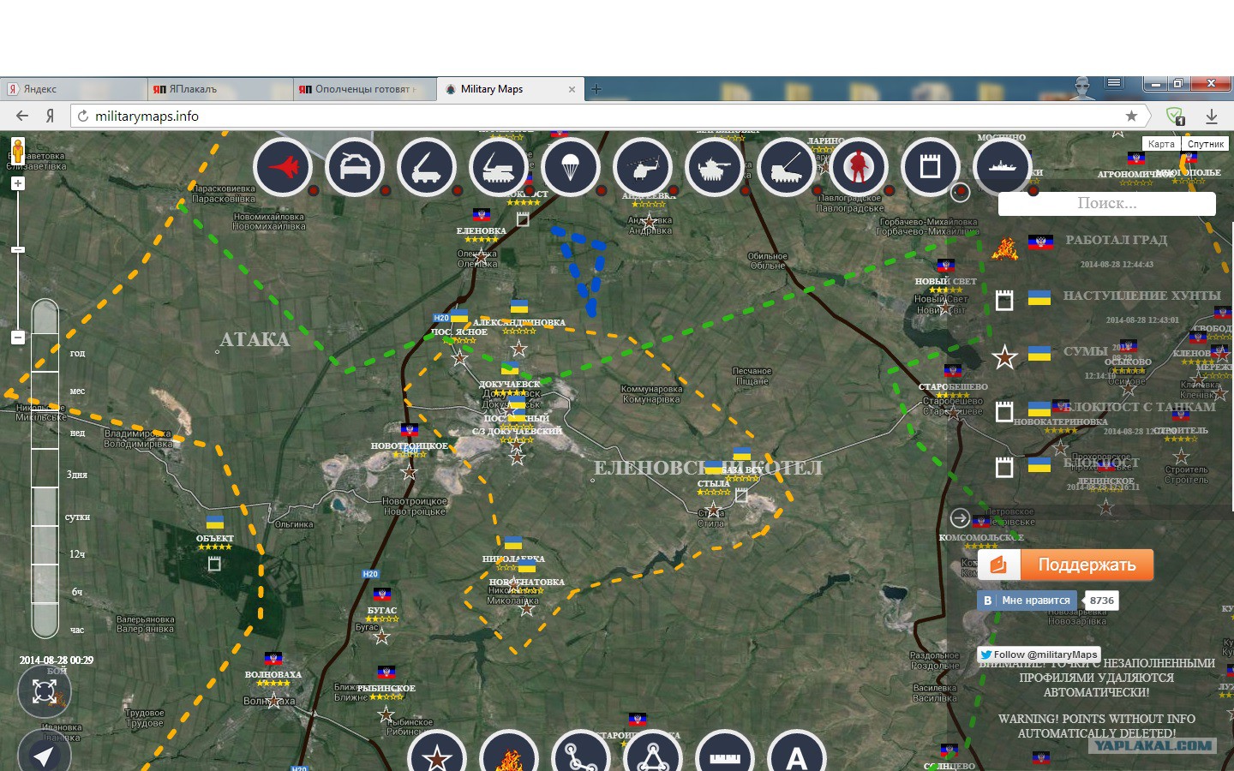Switch map view to Карта
This screenshot has height=771, width=1234.
coord(1161,144)
